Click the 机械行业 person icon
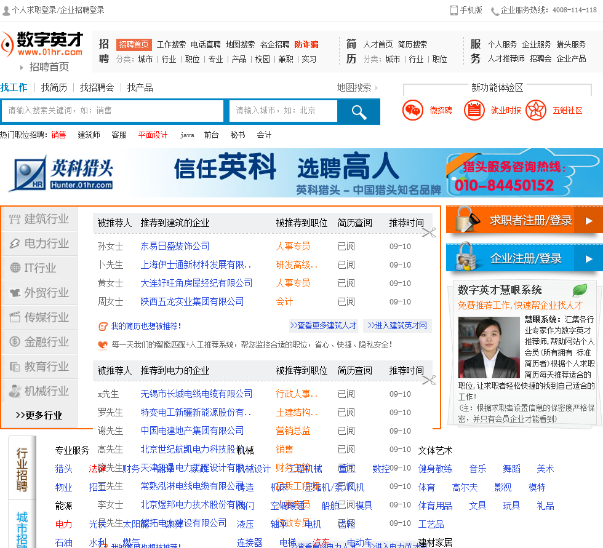Viewport: 603px width, 548px height. coord(15,391)
